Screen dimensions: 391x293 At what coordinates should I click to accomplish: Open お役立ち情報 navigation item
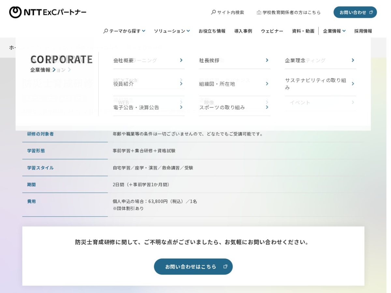click(x=212, y=31)
